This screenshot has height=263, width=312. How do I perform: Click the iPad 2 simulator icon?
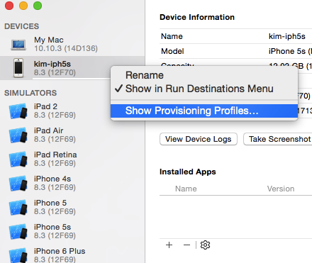point(18,111)
